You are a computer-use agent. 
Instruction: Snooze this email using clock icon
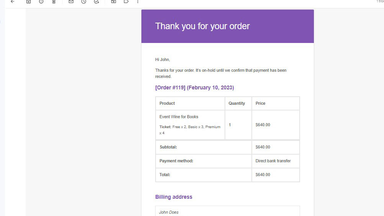click(84, 2)
